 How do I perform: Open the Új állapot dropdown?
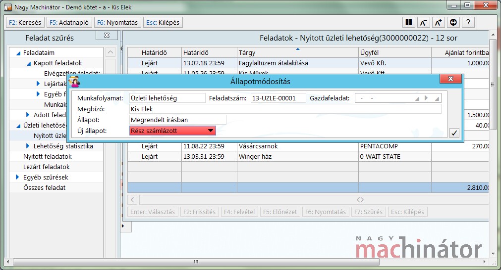click(x=210, y=131)
